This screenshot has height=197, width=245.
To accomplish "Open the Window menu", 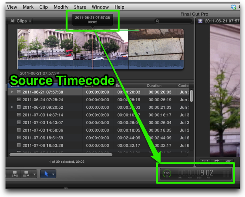I will (x=100, y=7).
